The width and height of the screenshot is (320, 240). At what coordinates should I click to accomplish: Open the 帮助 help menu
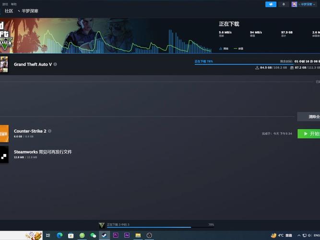point(14,4)
